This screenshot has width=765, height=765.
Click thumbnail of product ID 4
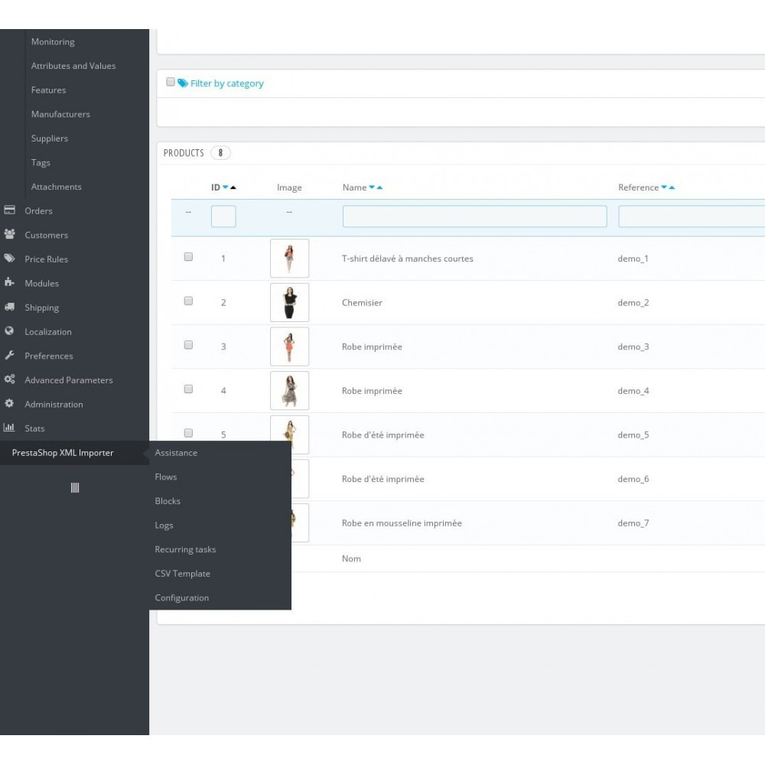[x=289, y=390]
